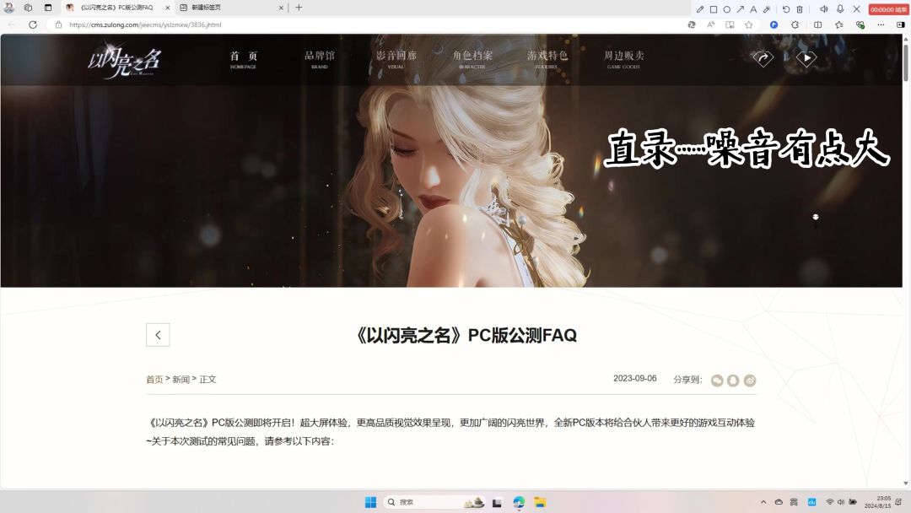
Task: Select the rectangle annotation tool
Action: pyautogui.click(x=714, y=9)
